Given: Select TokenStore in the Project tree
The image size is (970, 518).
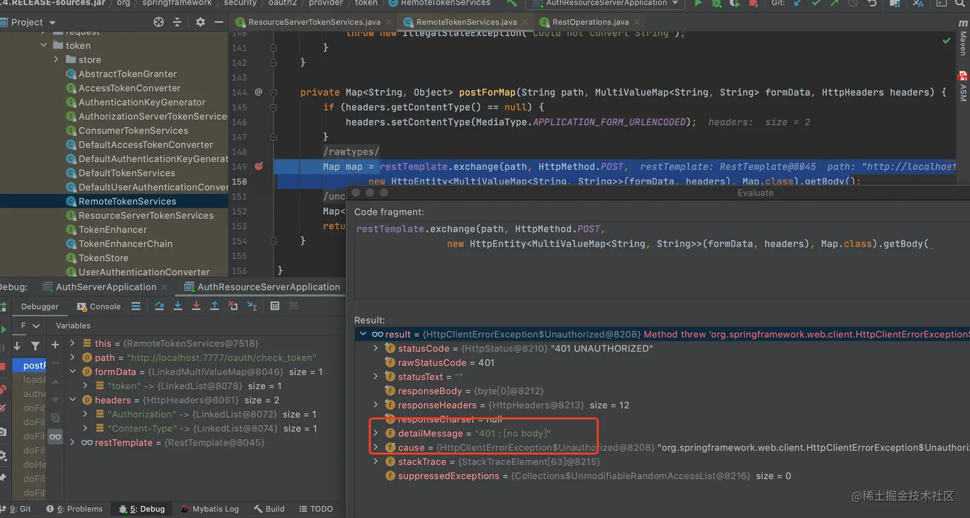Looking at the screenshot, I should tap(114, 258).
